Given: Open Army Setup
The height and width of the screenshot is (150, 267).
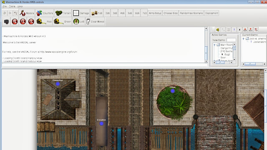Looking at the screenshot, I should click(x=155, y=13).
